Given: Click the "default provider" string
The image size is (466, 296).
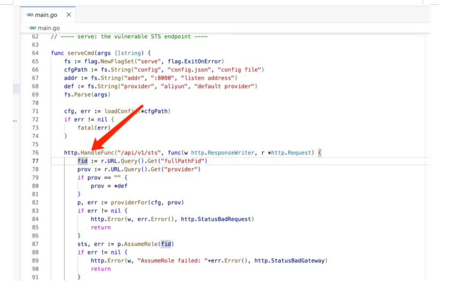Looking at the screenshot, I should point(224,86).
